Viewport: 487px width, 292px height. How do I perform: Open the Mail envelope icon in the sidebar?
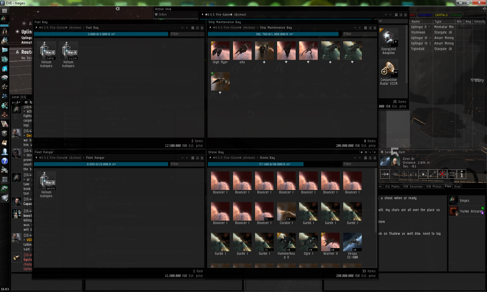point(5,50)
